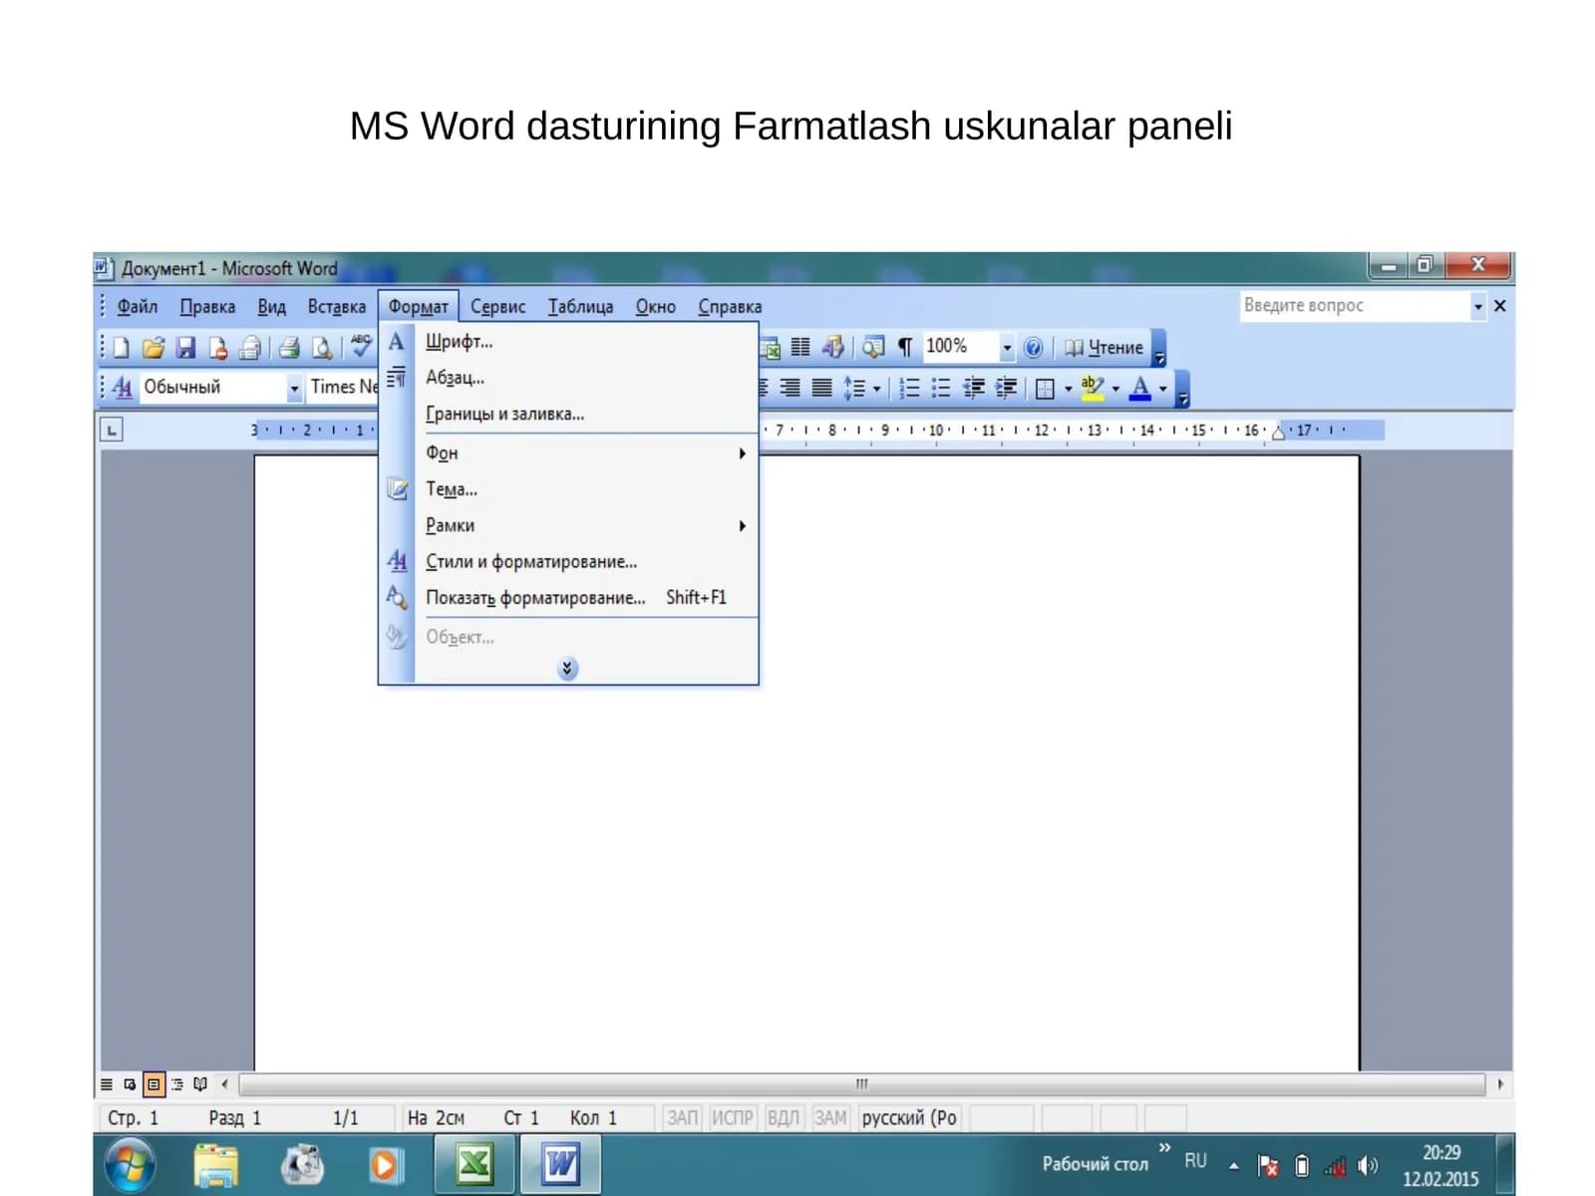Viewport: 1595px width, 1196px height.
Task: Increase paragraph indent icon
Action: click(x=1007, y=388)
